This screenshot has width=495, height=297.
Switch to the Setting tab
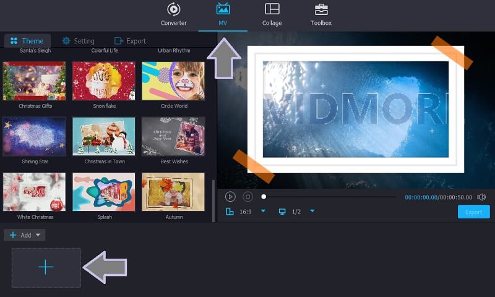(x=78, y=41)
